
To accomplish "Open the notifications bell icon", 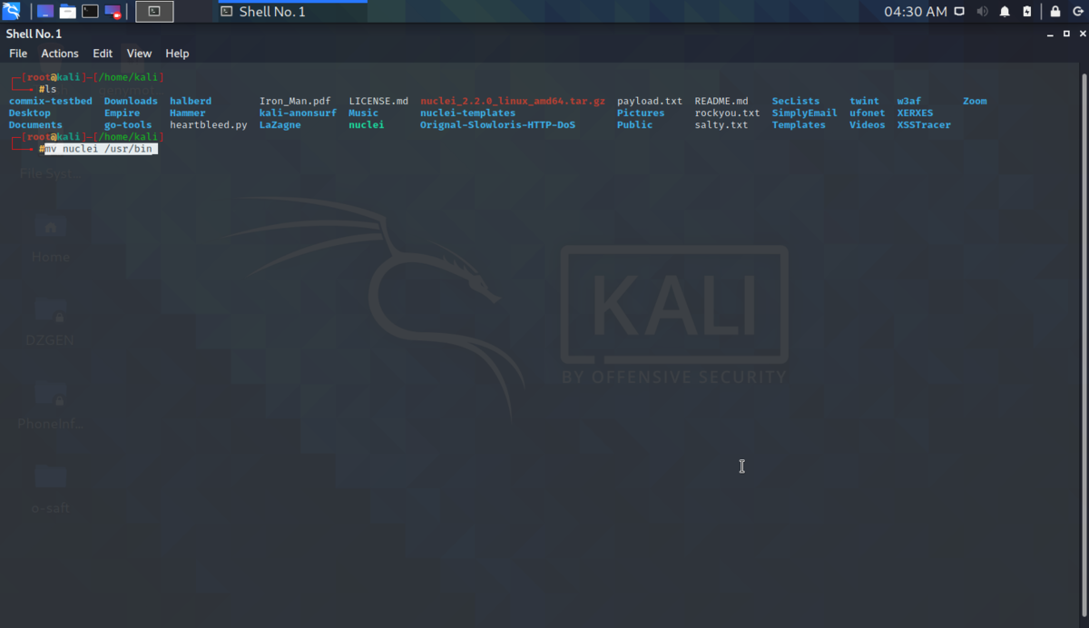I will click(1005, 12).
